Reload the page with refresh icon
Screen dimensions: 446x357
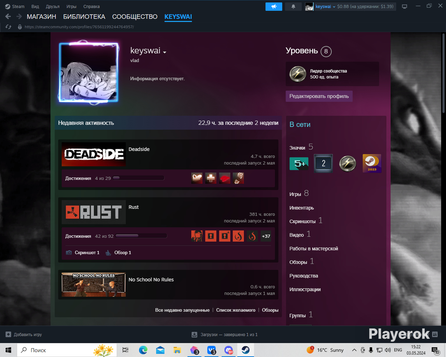pos(9,27)
